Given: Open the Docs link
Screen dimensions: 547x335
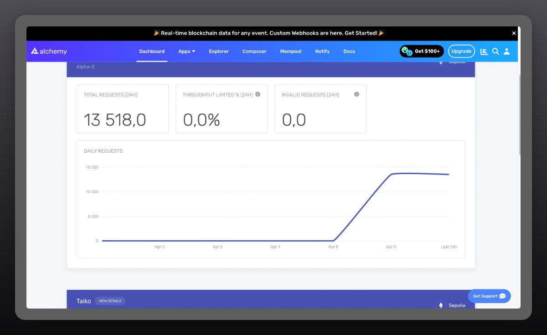Looking at the screenshot, I should point(349,52).
